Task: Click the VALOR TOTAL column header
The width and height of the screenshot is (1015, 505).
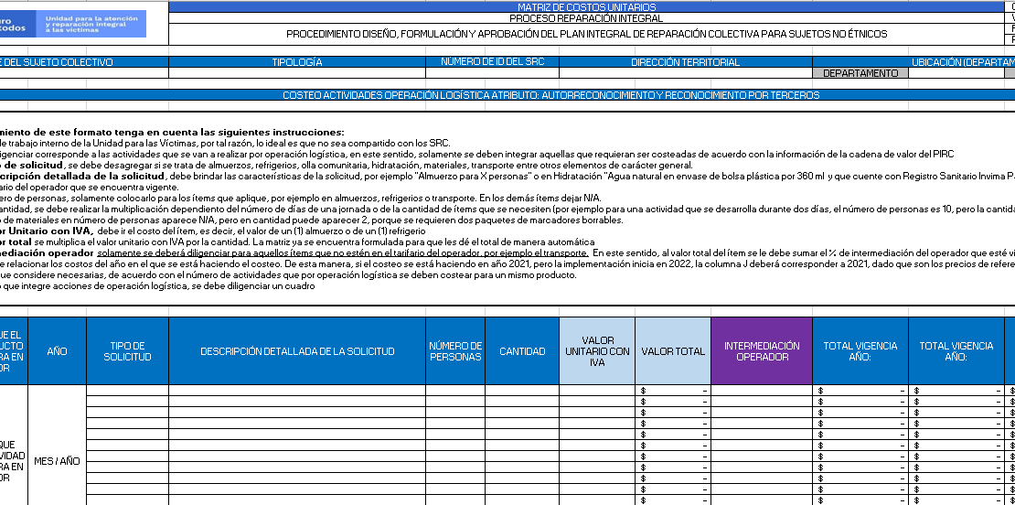Action: pyautogui.click(x=673, y=351)
